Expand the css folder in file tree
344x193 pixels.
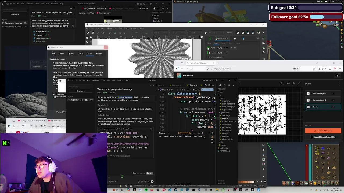point(221,92)
